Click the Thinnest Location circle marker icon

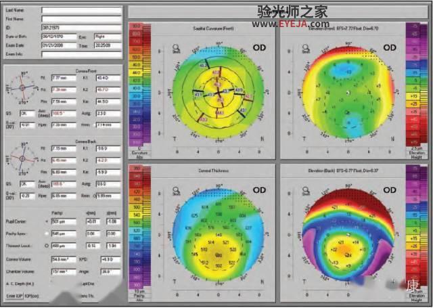[x=47, y=246]
